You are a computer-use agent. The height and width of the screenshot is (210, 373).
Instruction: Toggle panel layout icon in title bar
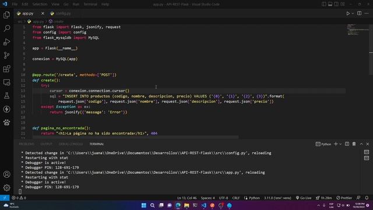coord(330,4)
